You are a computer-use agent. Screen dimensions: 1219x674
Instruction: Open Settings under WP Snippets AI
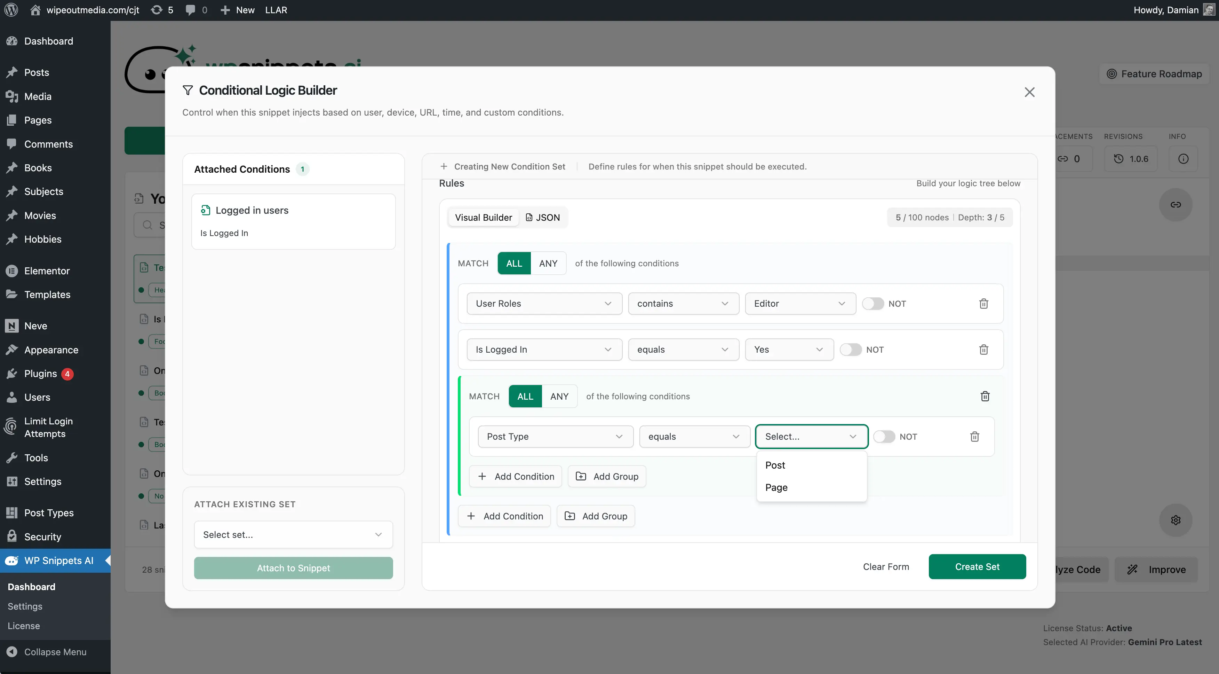click(25, 606)
